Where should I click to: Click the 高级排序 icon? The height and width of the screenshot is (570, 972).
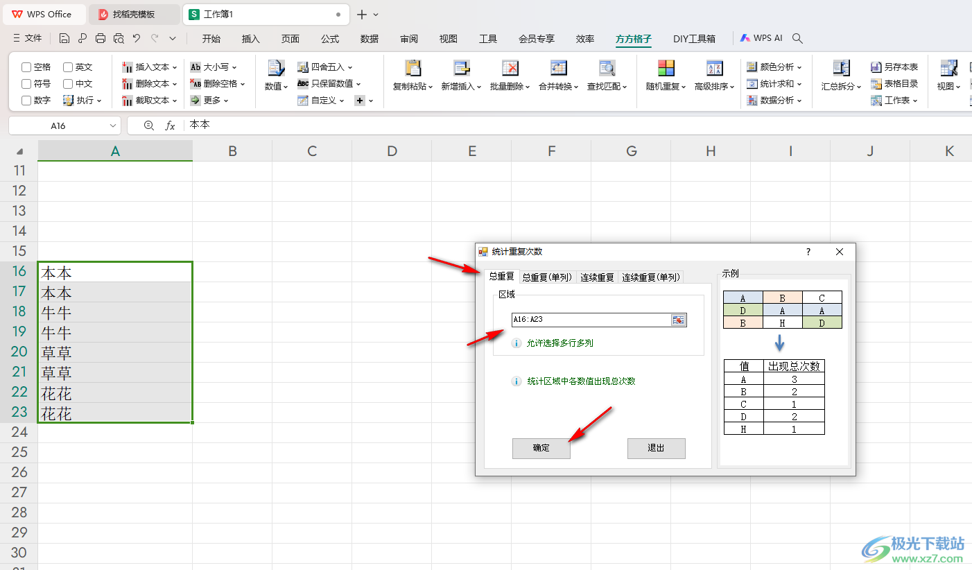click(715, 68)
